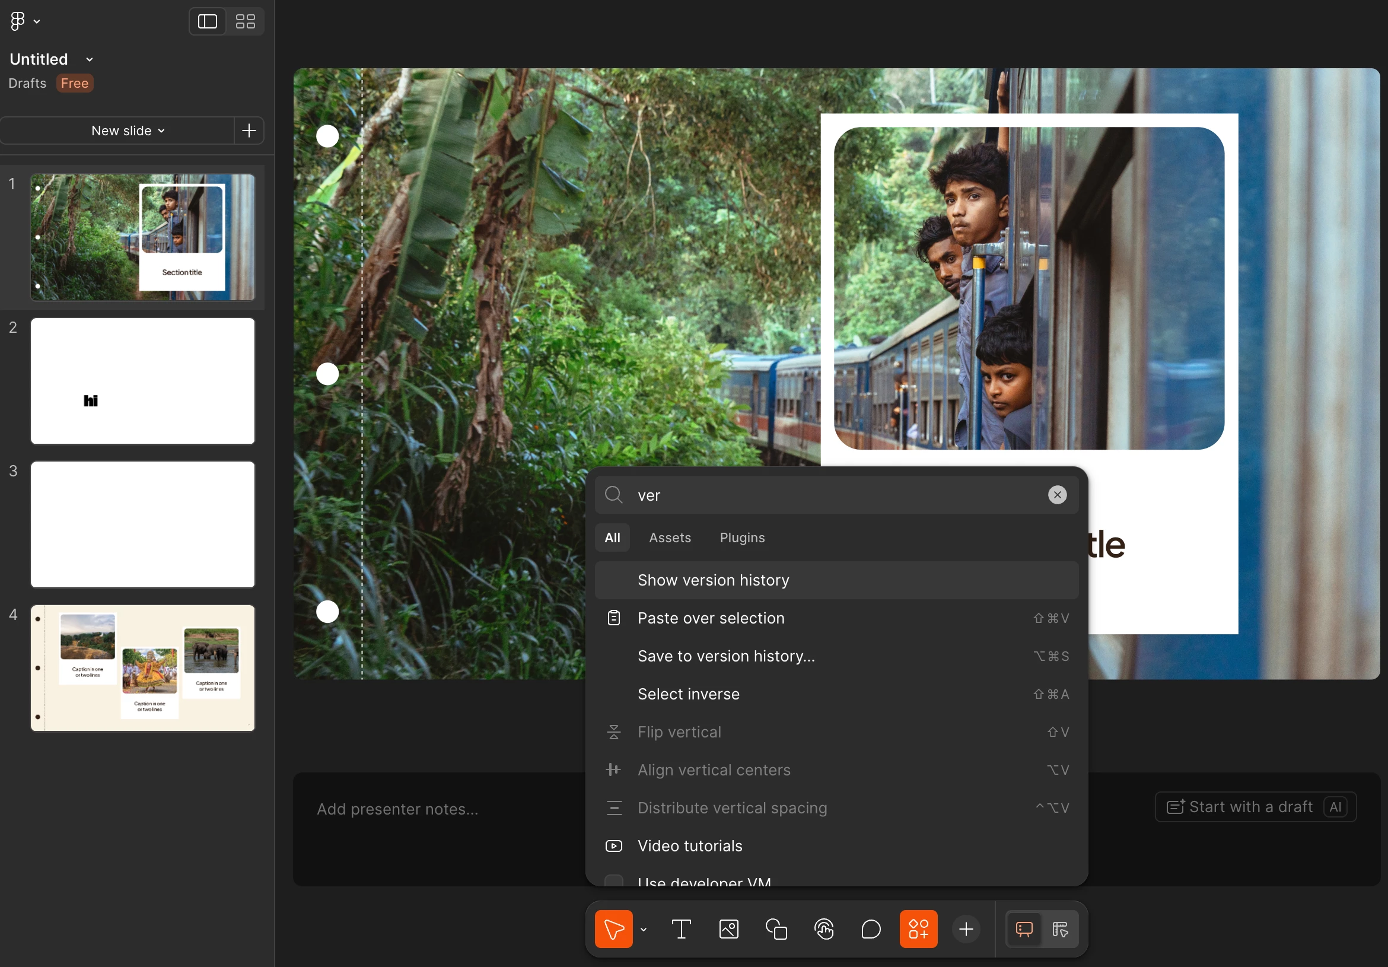Screen dimensions: 1388x967
Task: Toggle the Use developer VM checkbox
Action: coord(613,880)
